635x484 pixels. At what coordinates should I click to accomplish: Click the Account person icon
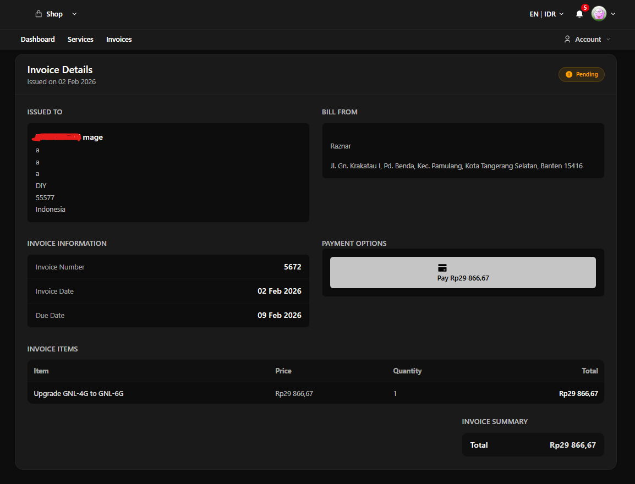pyautogui.click(x=567, y=40)
